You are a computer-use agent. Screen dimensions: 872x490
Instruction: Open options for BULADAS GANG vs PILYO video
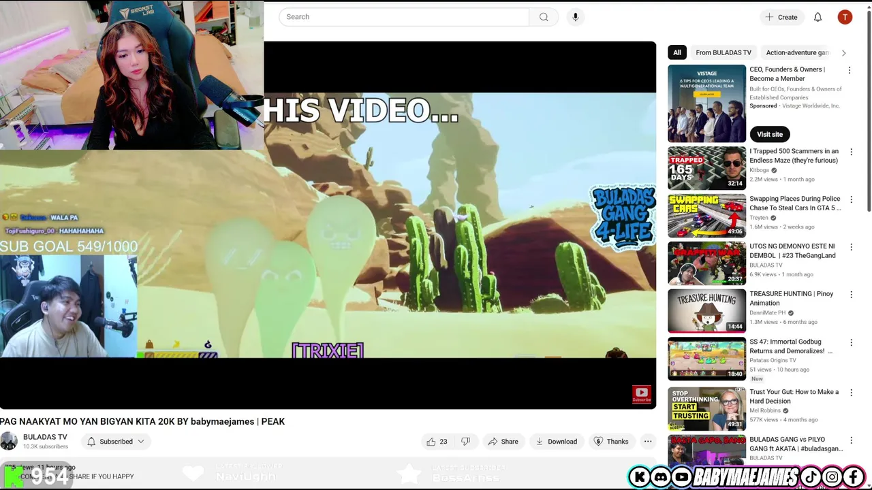pyautogui.click(x=851, y=440)
